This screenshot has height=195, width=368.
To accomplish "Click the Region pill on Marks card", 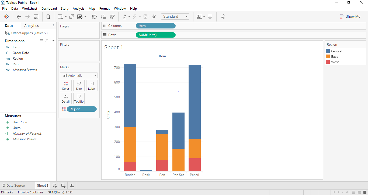I will tap(82, 109).
